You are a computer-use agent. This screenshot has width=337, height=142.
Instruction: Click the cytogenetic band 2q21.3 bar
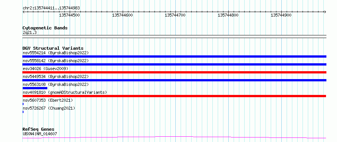pyautogui.click(x=174, y=37)
